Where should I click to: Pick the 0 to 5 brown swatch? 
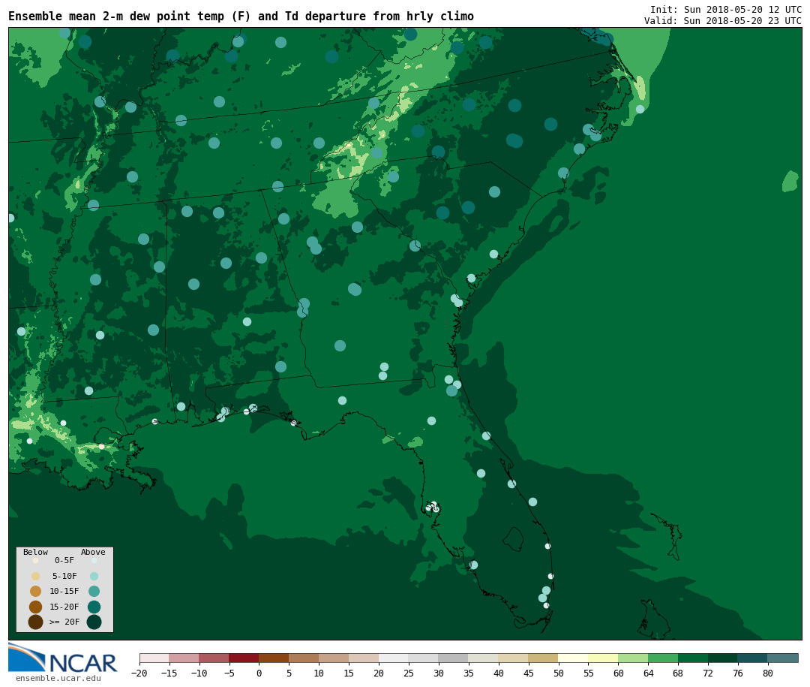274,658
